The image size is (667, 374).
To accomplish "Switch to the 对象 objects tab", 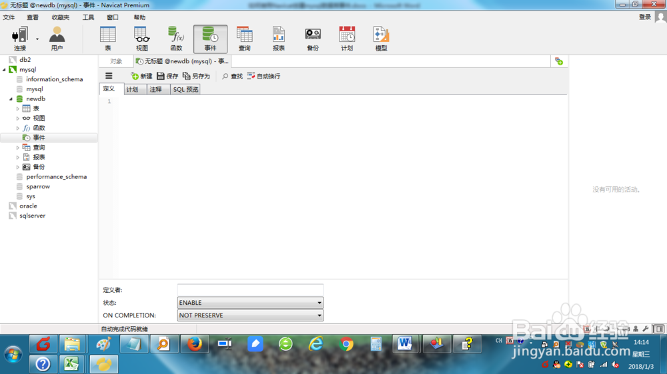I will click(x=116, y=61).
